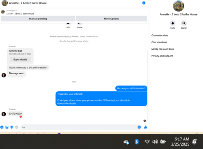Open Wi-Fi network settings in tray
Viewport: 203px width, 149px height.
tap(147, 142)
